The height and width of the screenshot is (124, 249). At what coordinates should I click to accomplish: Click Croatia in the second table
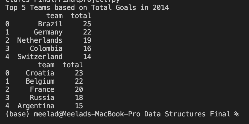[40, 73]
